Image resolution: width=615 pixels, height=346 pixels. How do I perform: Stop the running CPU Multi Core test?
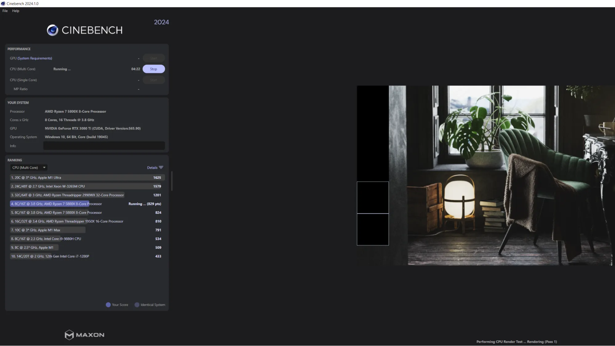pyautogui.click(x=154, y=69)
